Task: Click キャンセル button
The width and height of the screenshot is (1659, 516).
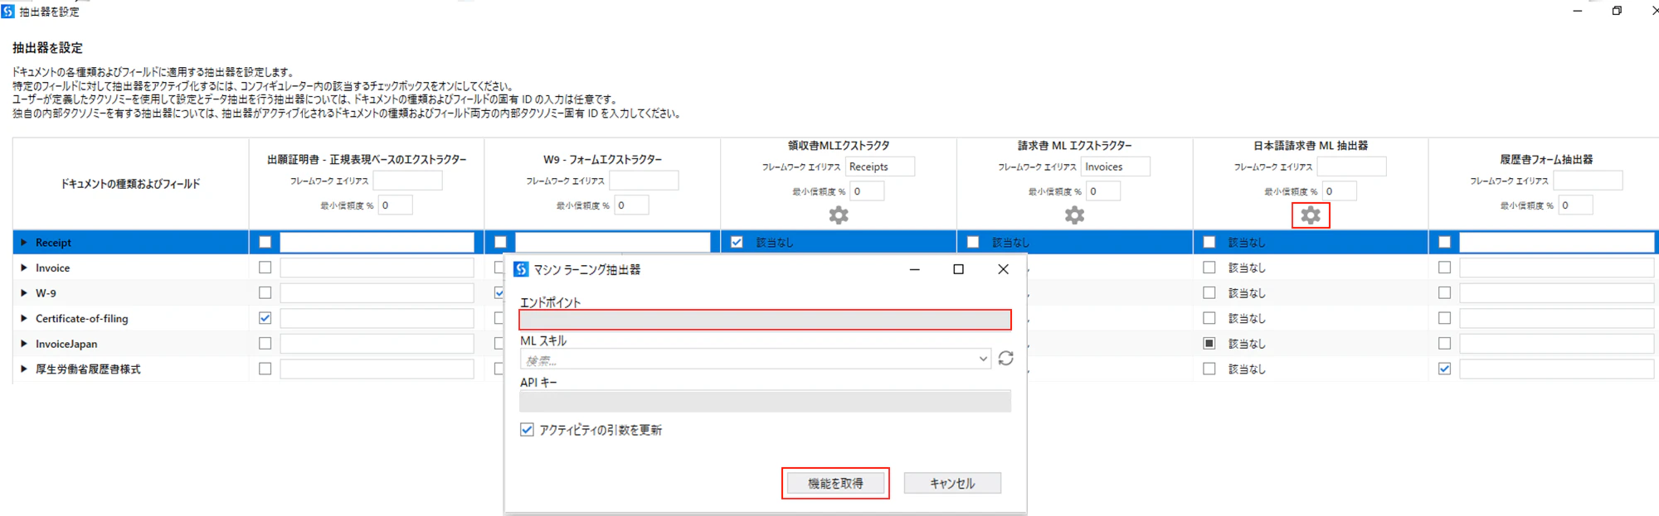Action: [x=952, y=483]
